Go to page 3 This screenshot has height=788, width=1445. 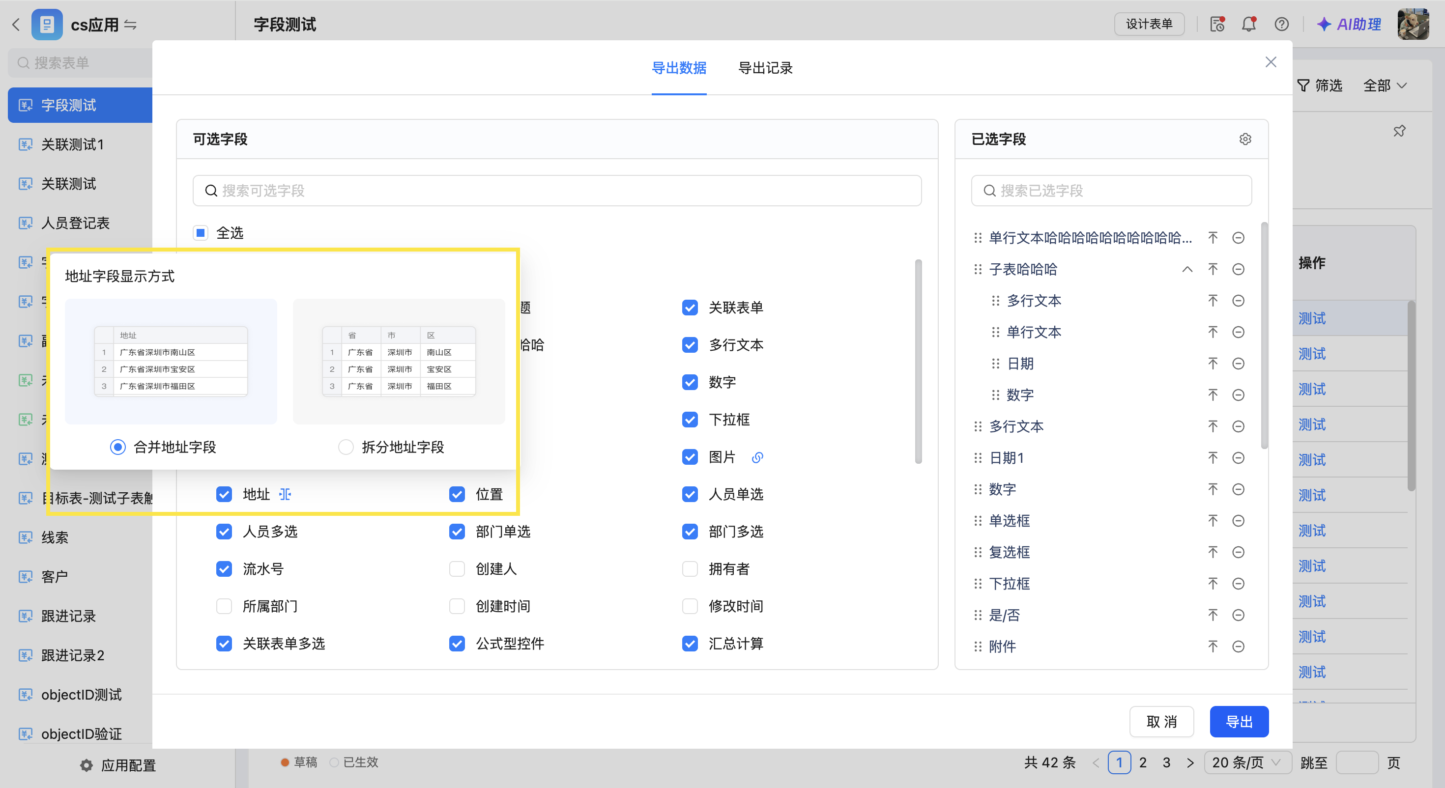tap(1166, 762)
